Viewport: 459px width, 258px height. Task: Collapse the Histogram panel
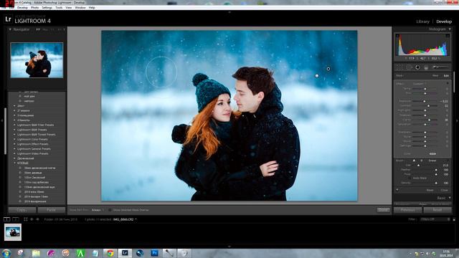coord(450,29)
